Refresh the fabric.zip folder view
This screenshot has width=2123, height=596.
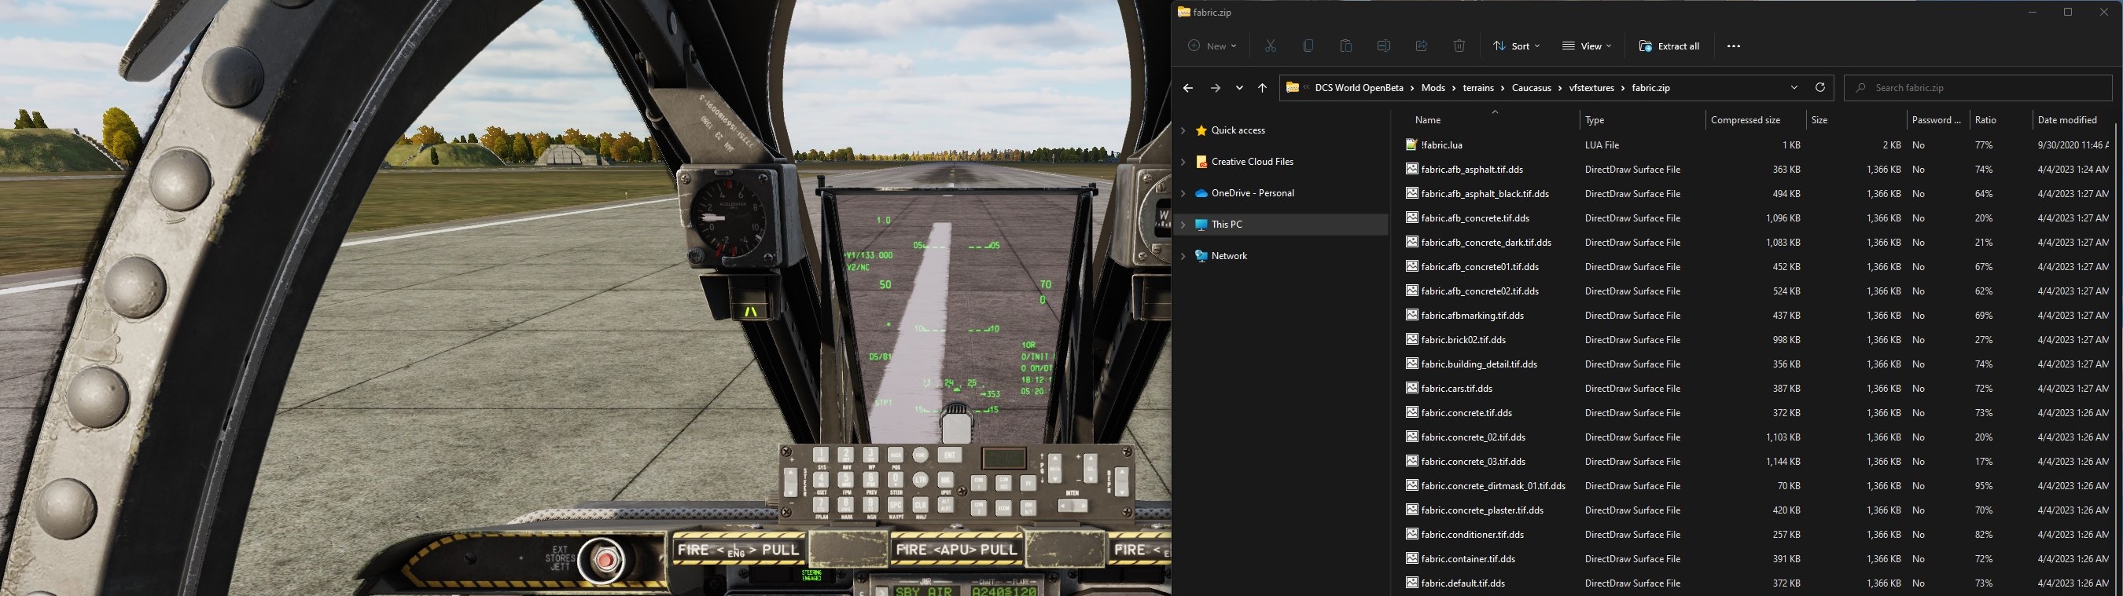pyautogui.click(x=1820, y=87)
